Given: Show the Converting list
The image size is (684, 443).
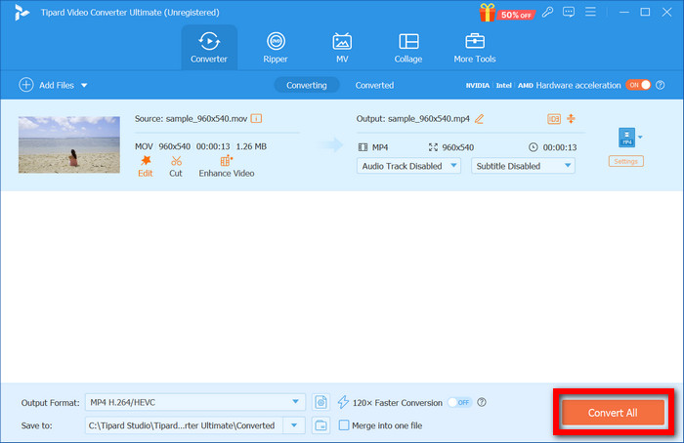Looking at the screenshot, I should (306, 85).
